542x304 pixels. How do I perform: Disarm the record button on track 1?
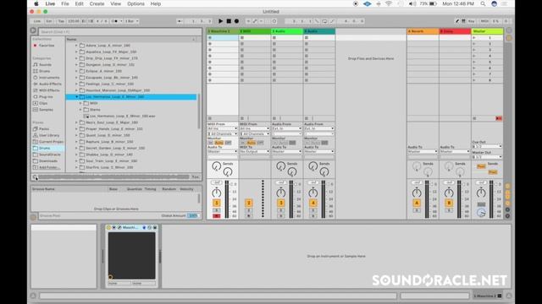(x=217, y=216)
